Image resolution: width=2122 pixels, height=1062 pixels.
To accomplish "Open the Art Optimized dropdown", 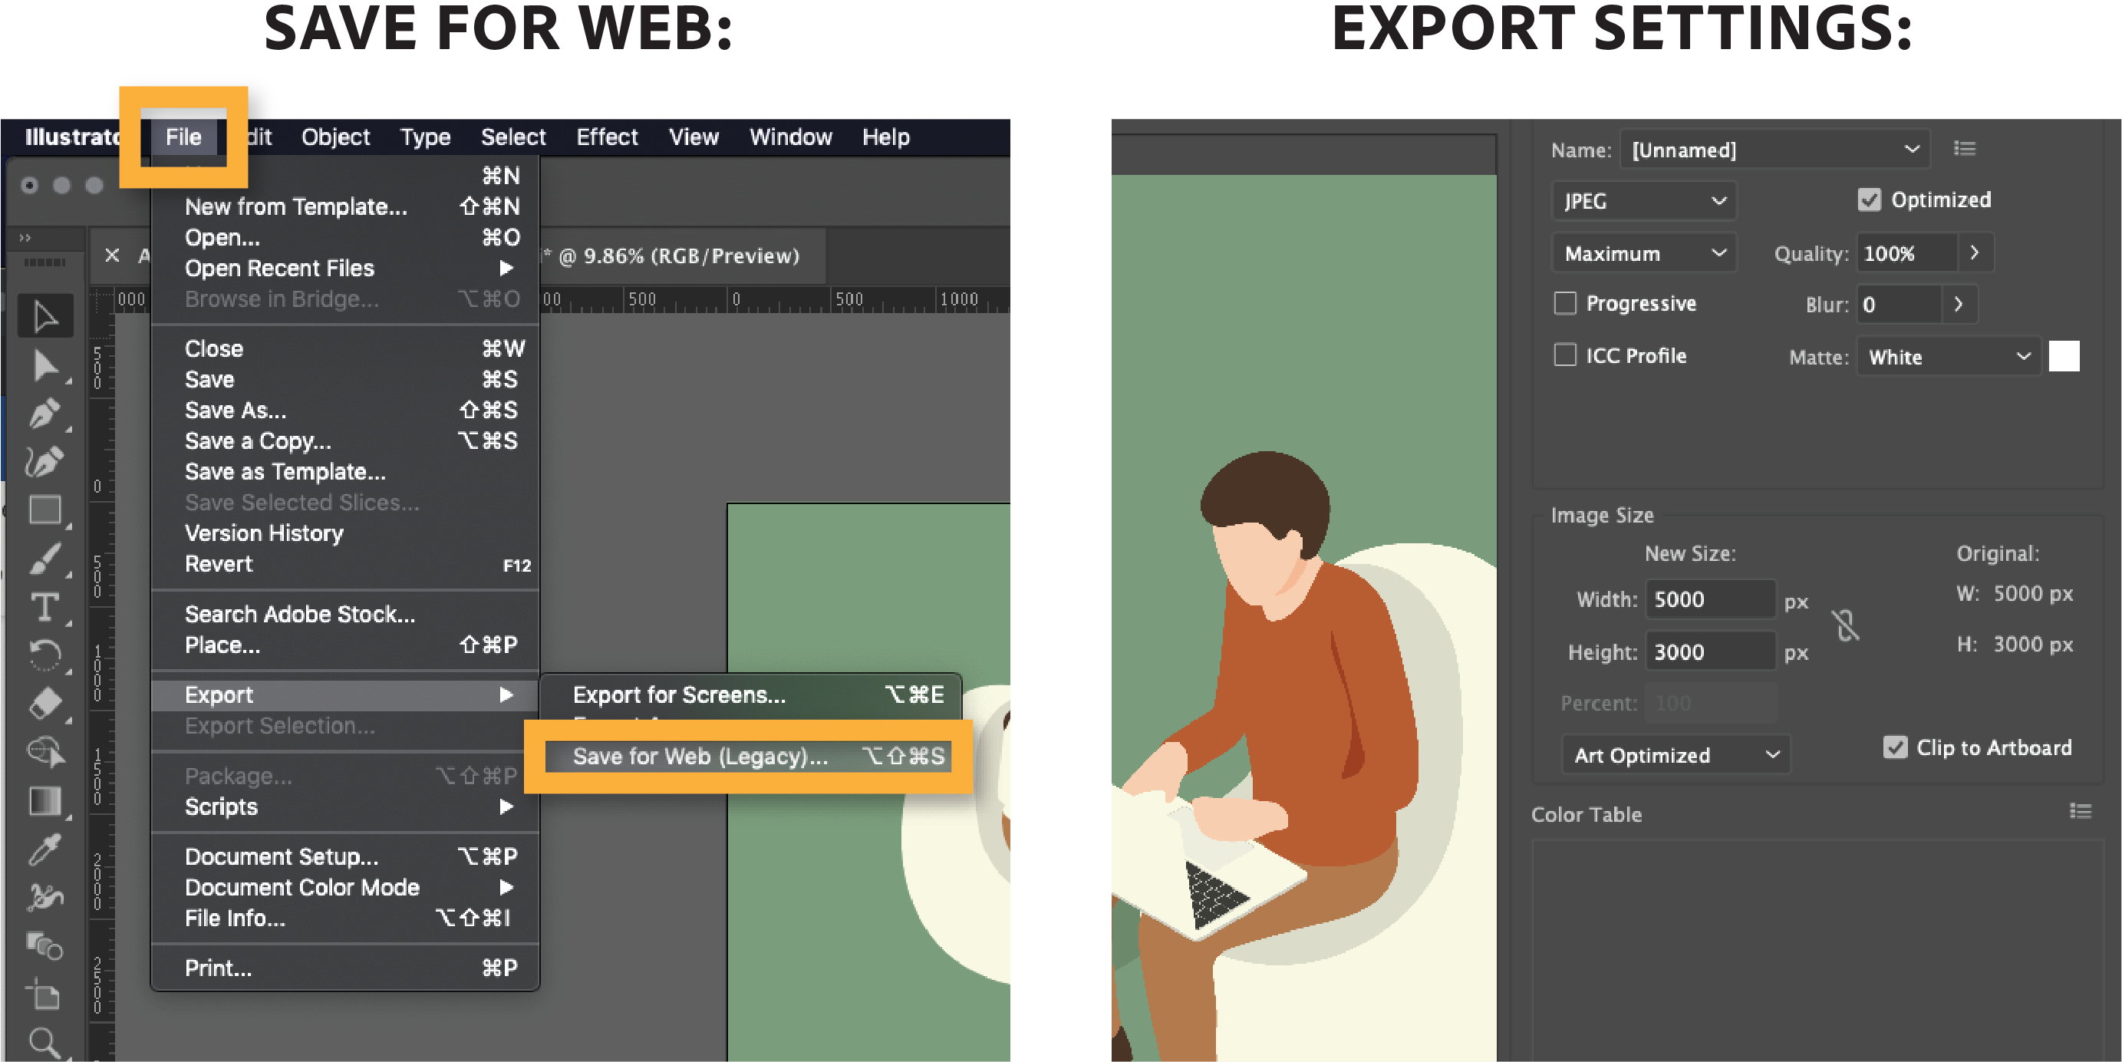I will pyautogui.click(x=1675, y=755).
